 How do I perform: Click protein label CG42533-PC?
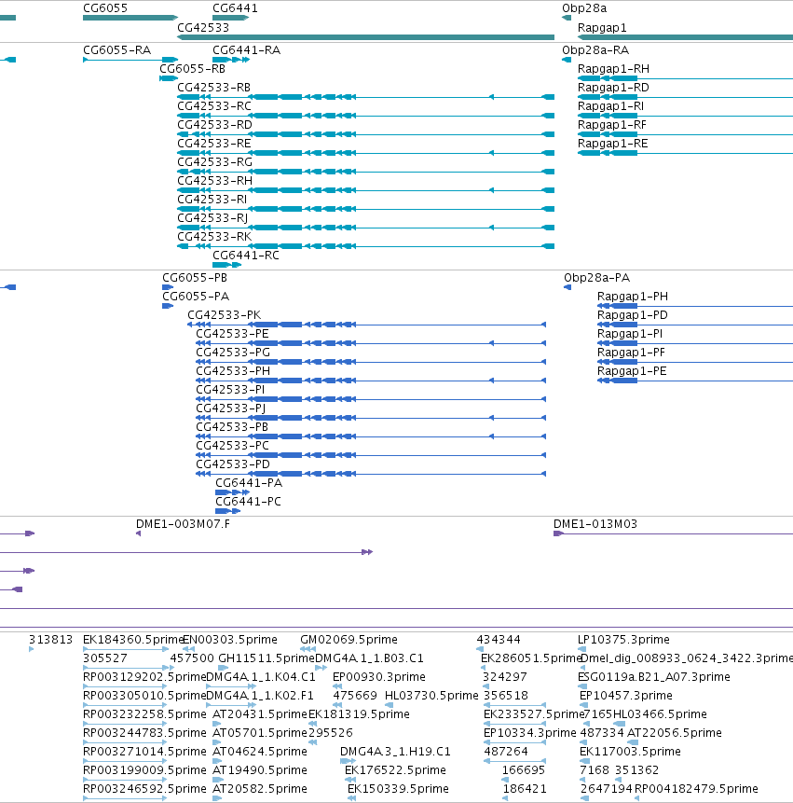tap(232, 446)
